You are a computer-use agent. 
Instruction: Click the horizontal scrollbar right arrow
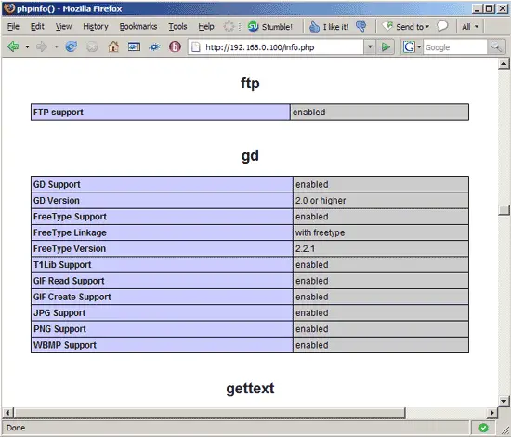click(x=491, y=413)
